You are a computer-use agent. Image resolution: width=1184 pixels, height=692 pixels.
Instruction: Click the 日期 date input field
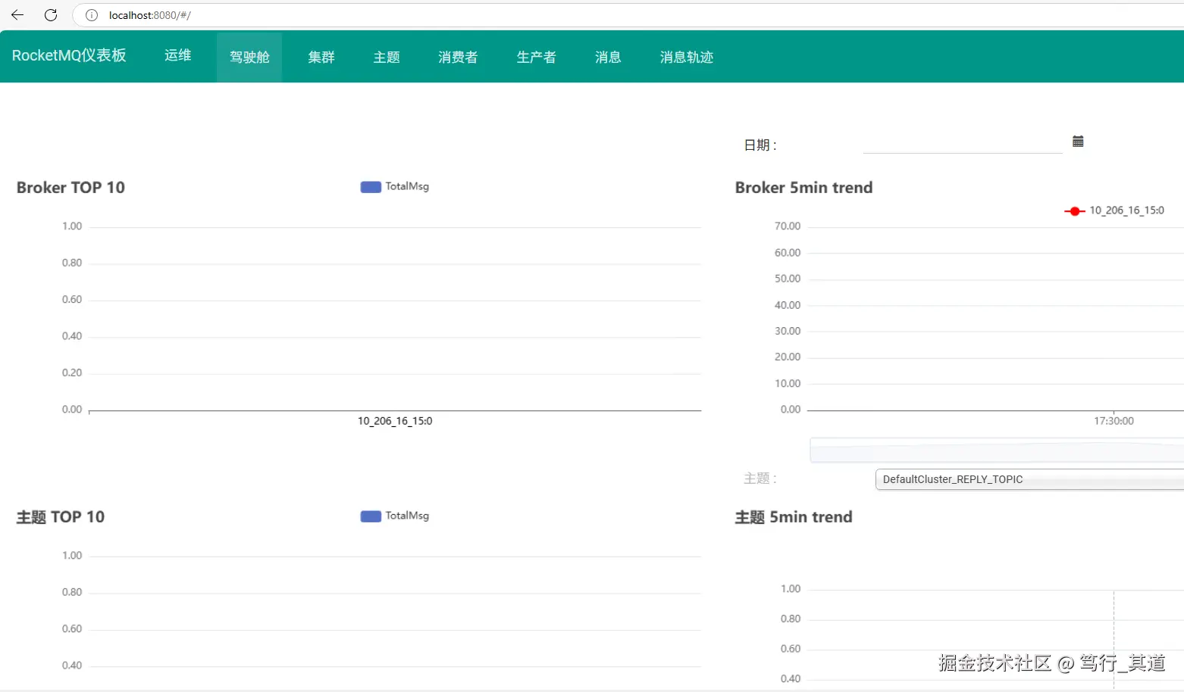click(963, 142)
